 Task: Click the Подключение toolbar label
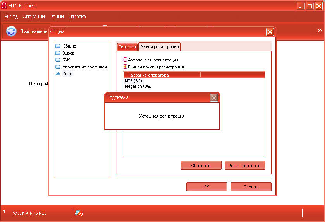pyautogui.click(x=33, y=31)
